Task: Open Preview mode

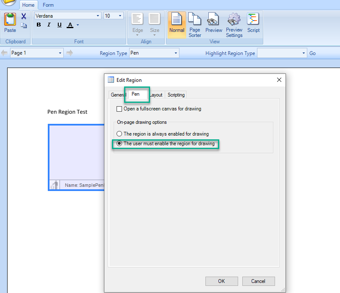Action: click(x=213, y=23)
